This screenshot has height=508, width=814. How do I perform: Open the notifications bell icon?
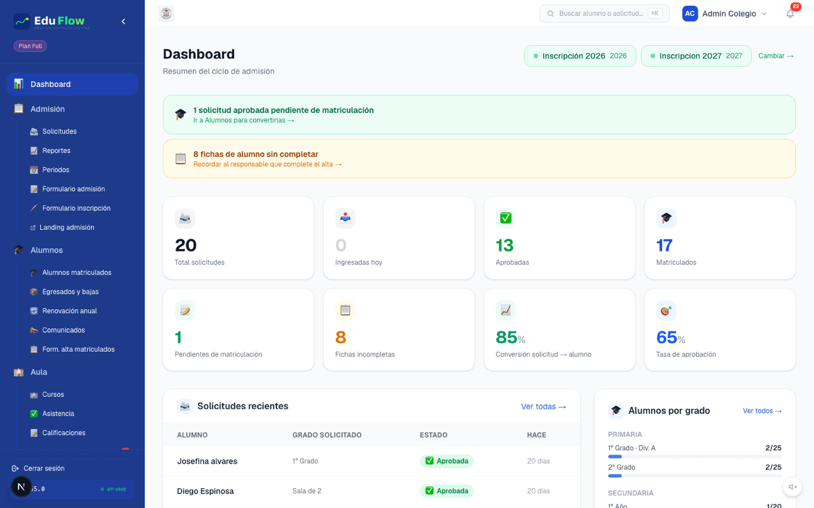click(790, 13)
